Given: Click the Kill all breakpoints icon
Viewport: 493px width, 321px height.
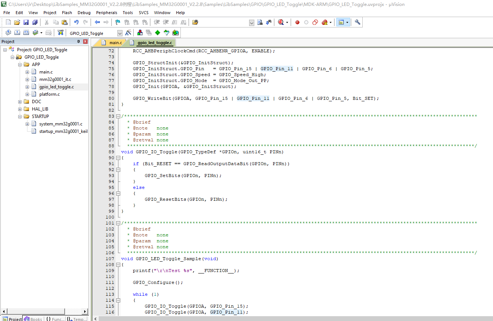Looking at the screenshot, I should coord(324,22).
